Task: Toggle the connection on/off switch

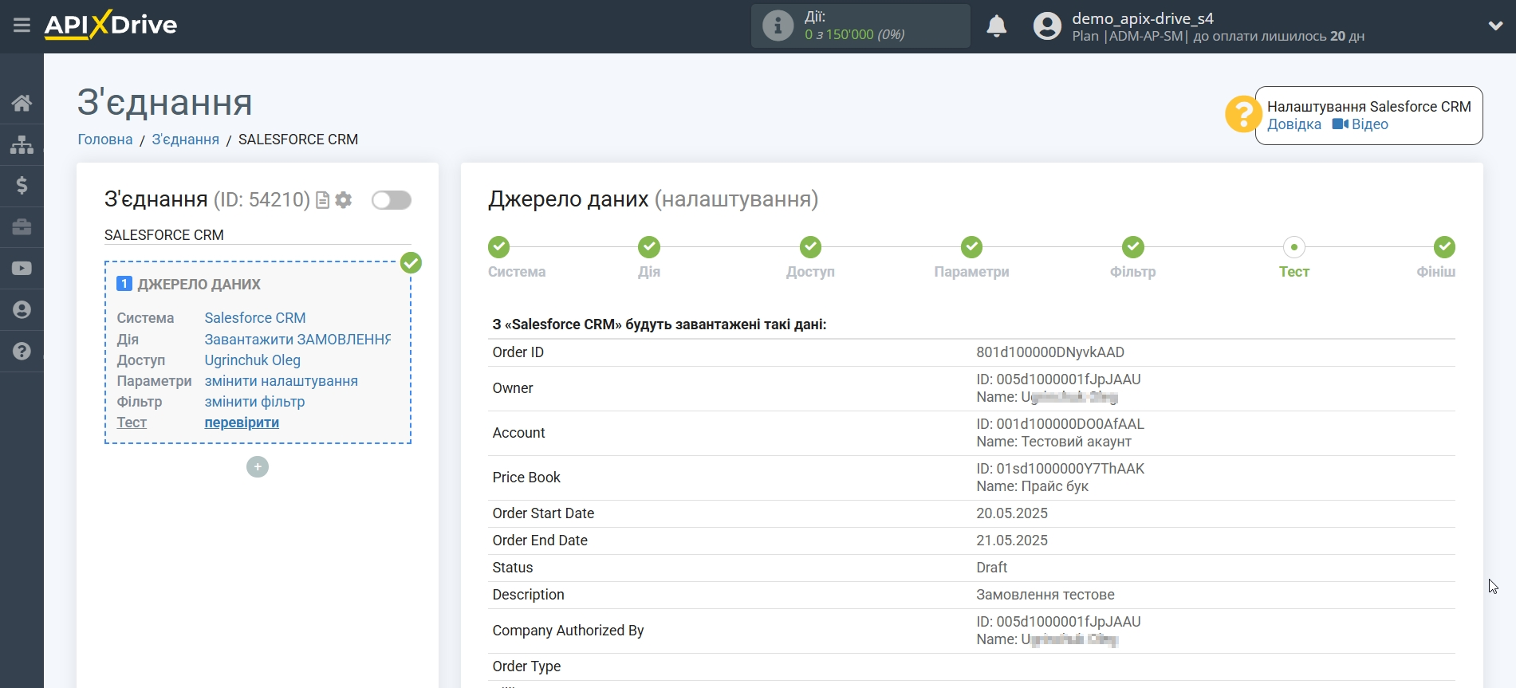Action: (392, 200)
